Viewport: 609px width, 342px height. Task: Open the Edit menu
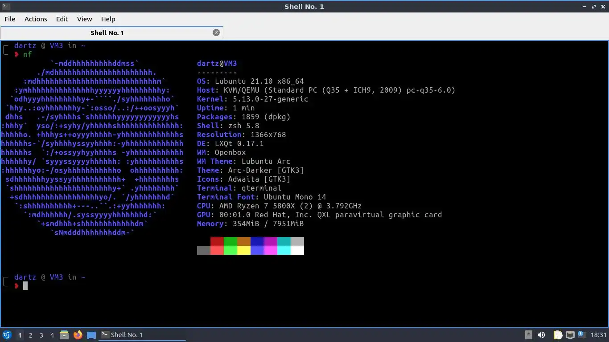[x=62, y=19]
